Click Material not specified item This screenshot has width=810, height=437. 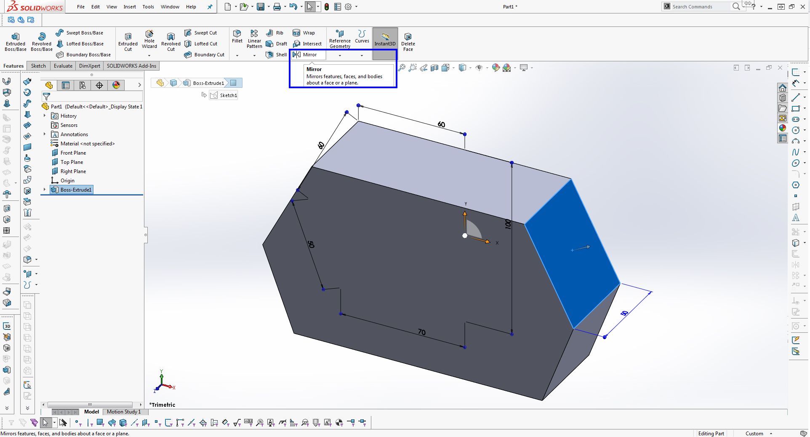click(x=83, y=143)
